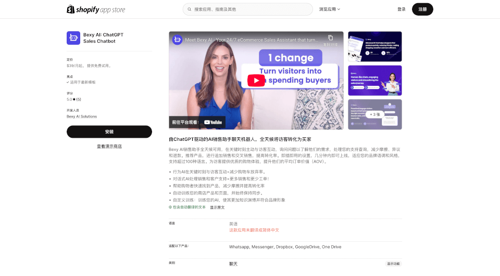The width and height of the screenshot is (500, 276).
Task: Click the 英语 language value
Action: click(233, 224)
